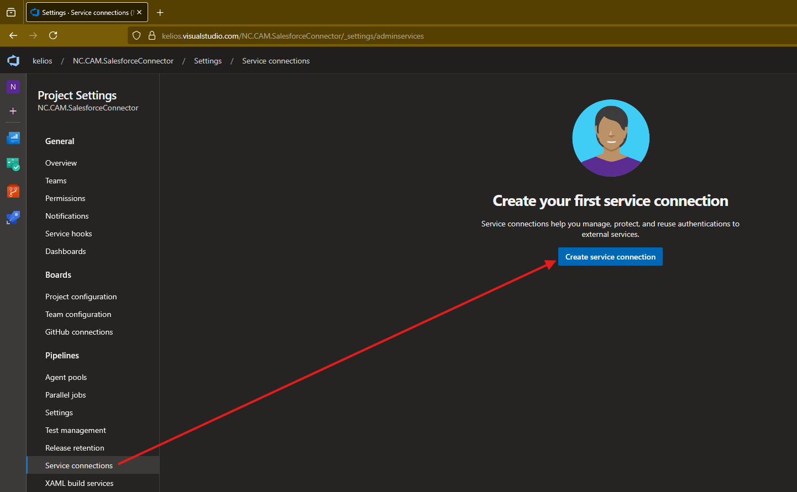Select GitHub connections under Boards
797x492 pixels.
click(x=79, y=332)
